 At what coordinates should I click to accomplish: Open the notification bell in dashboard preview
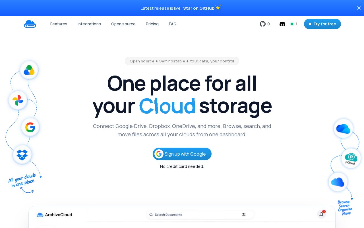[321, 214]
